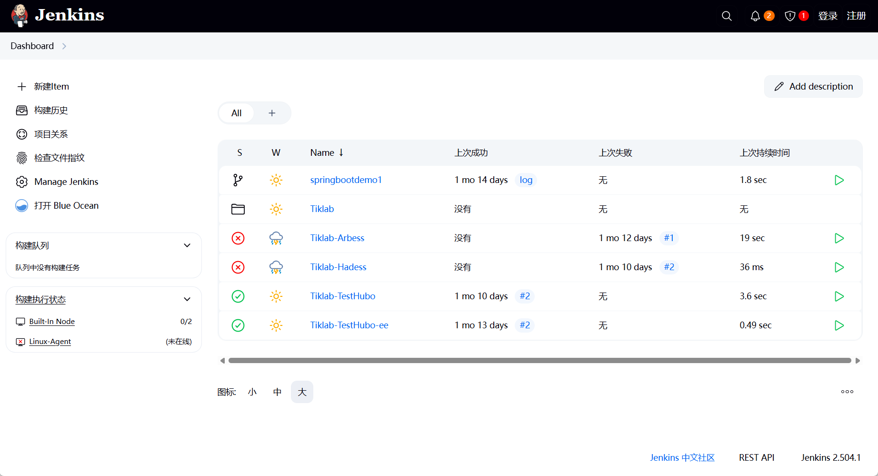Schedule a build for springbootdemo1
878x476 pixels.
(x=839, y=180)
